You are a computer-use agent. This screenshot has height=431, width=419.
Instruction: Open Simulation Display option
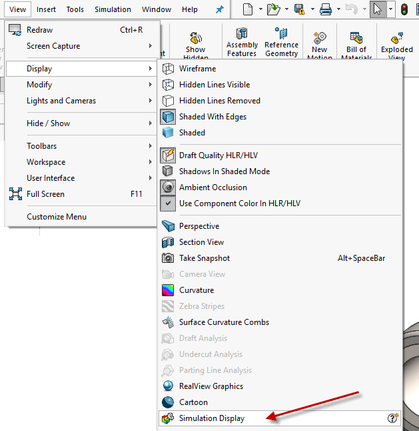click(x=212, y=418)
